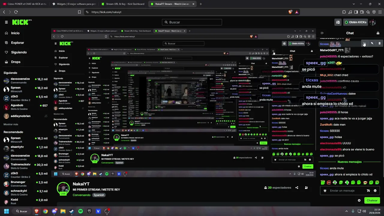Toggle the Kick sidebar hamburger menu
This screenshot has width=384, height=216.
pyautogui.click(x=6, y=22)
